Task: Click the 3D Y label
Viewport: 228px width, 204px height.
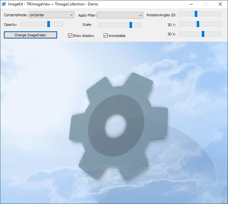Action: click(x=171, y=25)
